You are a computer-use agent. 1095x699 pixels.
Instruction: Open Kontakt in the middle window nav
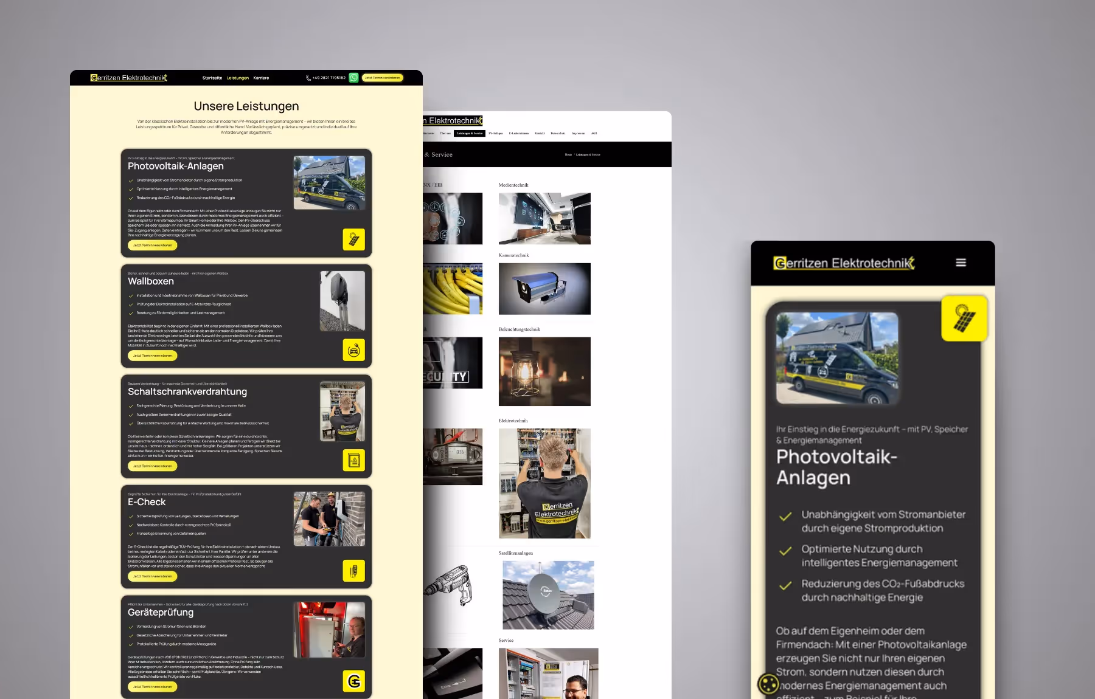pyautogui.click(x=540, y=133)
